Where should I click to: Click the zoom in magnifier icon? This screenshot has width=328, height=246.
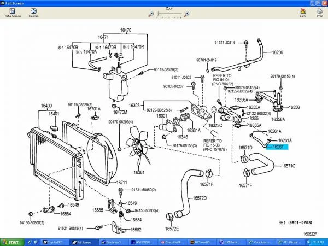click(186, 14)
